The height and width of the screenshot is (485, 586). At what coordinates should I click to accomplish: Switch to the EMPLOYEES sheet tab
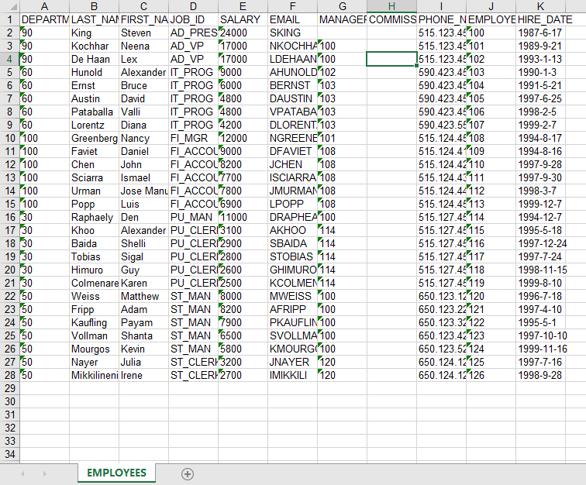coord(116,473)
